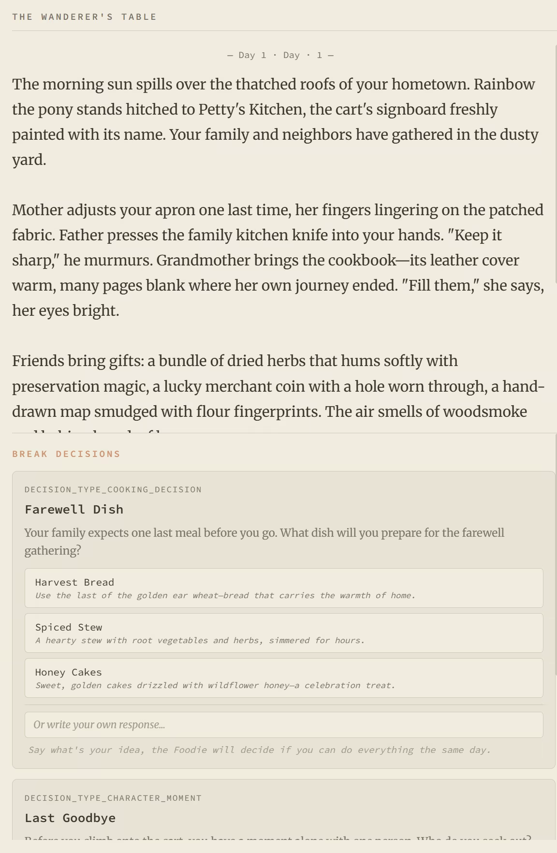Screen dimensions: 557x853
Task: Click the farewell meal question text
Action: (264, 542)
